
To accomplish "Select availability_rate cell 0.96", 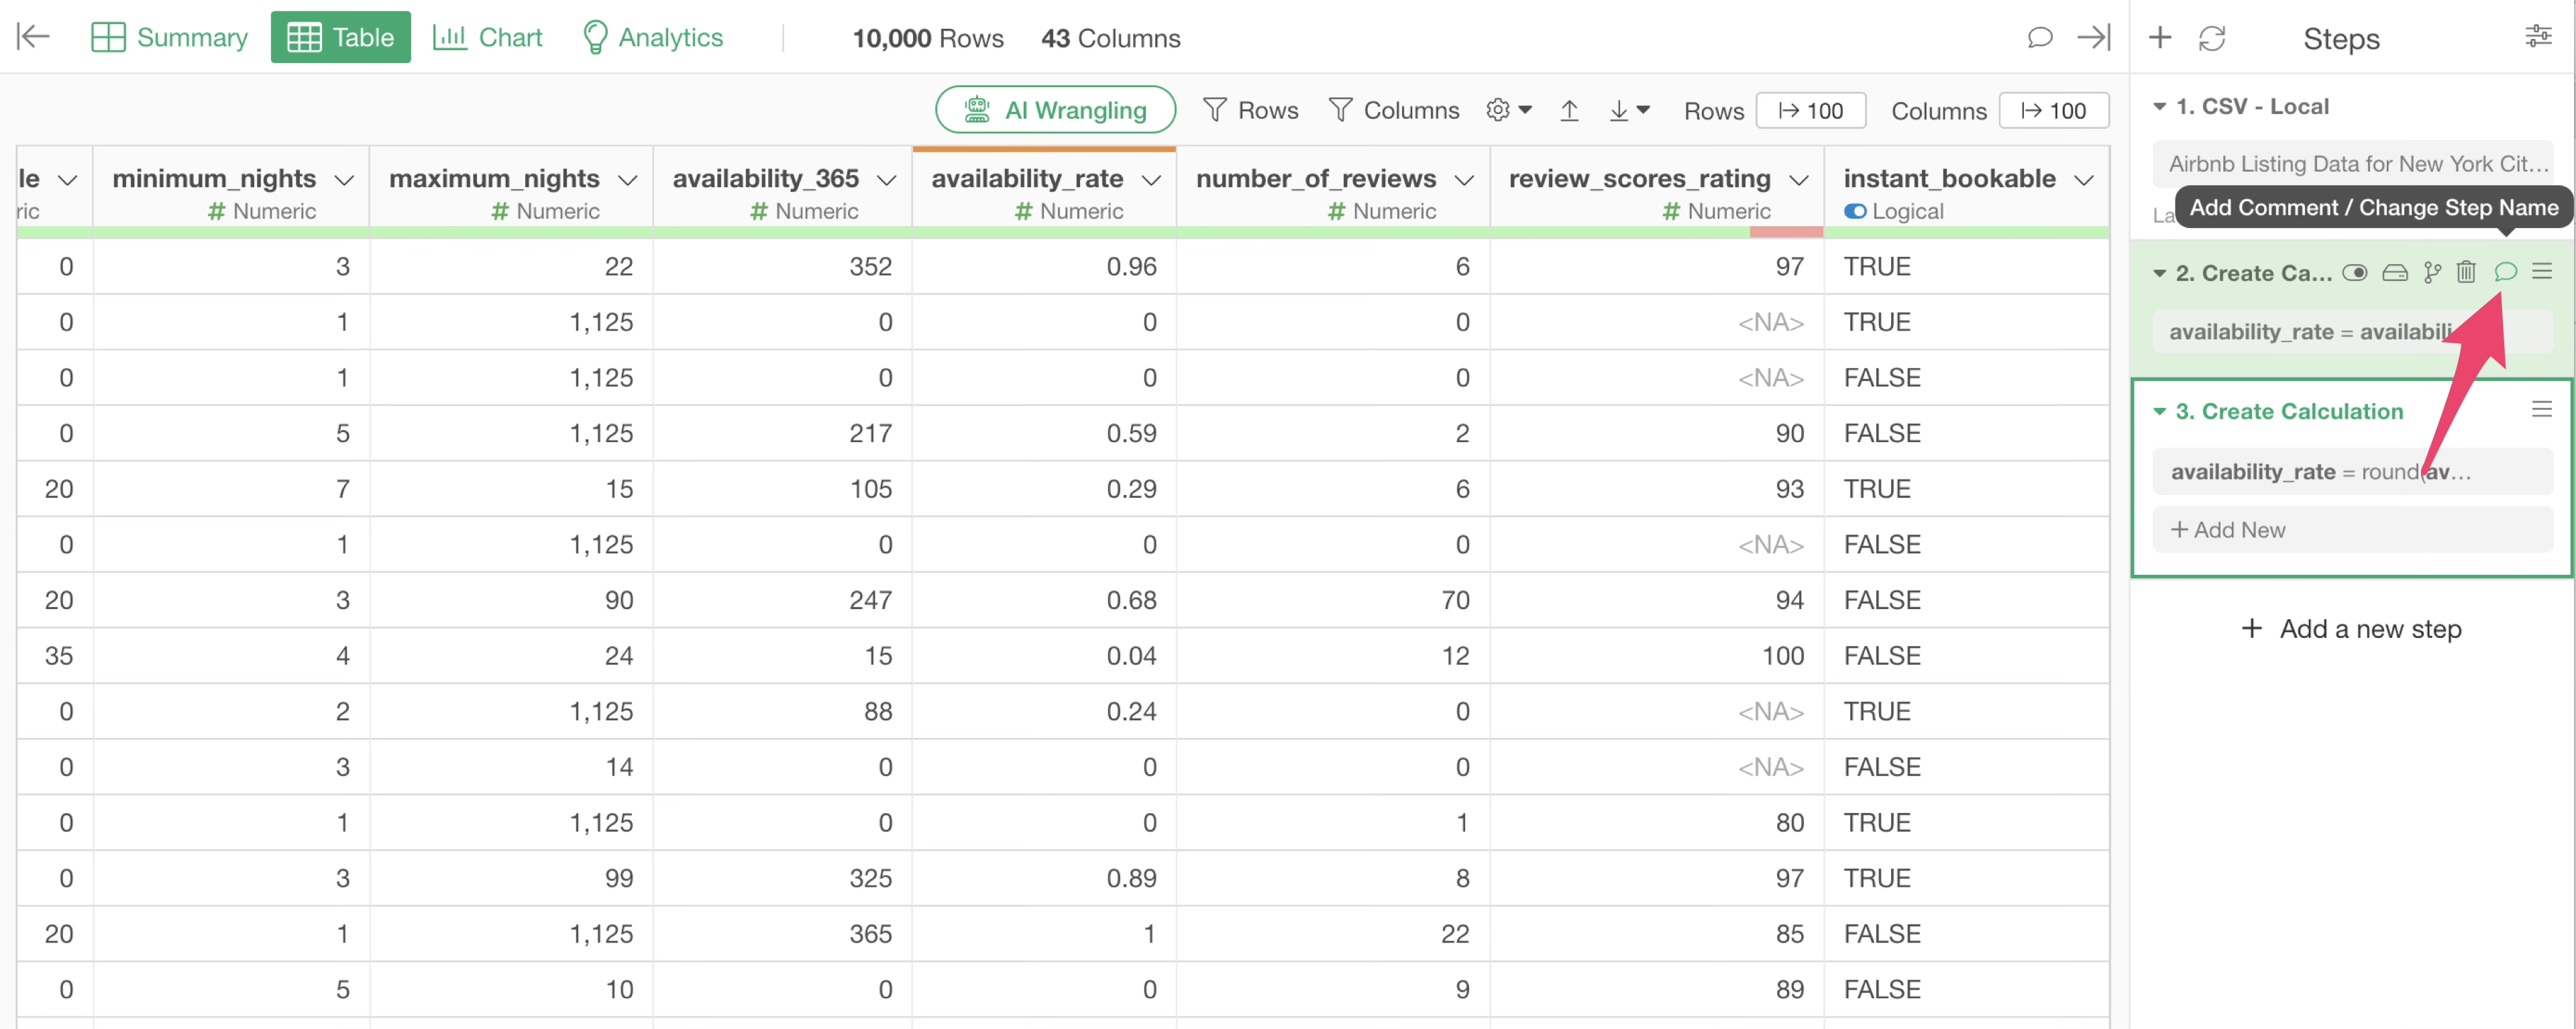I will 1044,267.
